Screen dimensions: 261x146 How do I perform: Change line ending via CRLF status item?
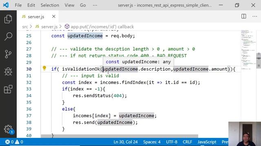click(188, 142)
